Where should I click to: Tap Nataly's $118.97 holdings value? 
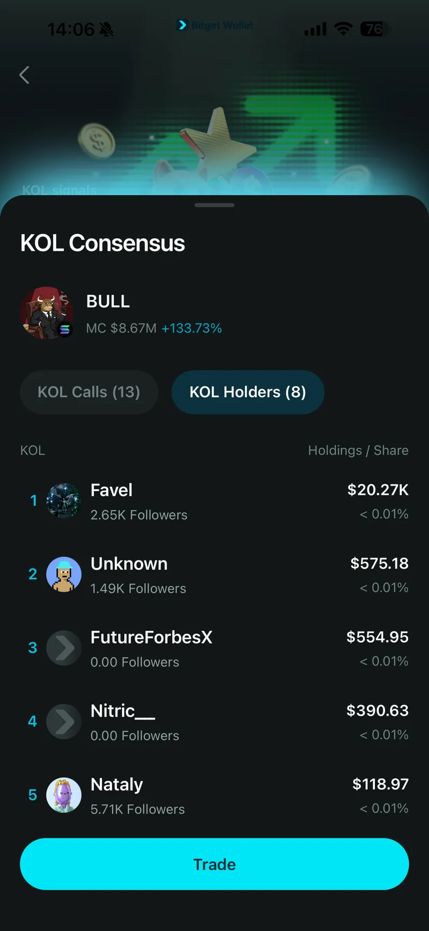point(380,784)
